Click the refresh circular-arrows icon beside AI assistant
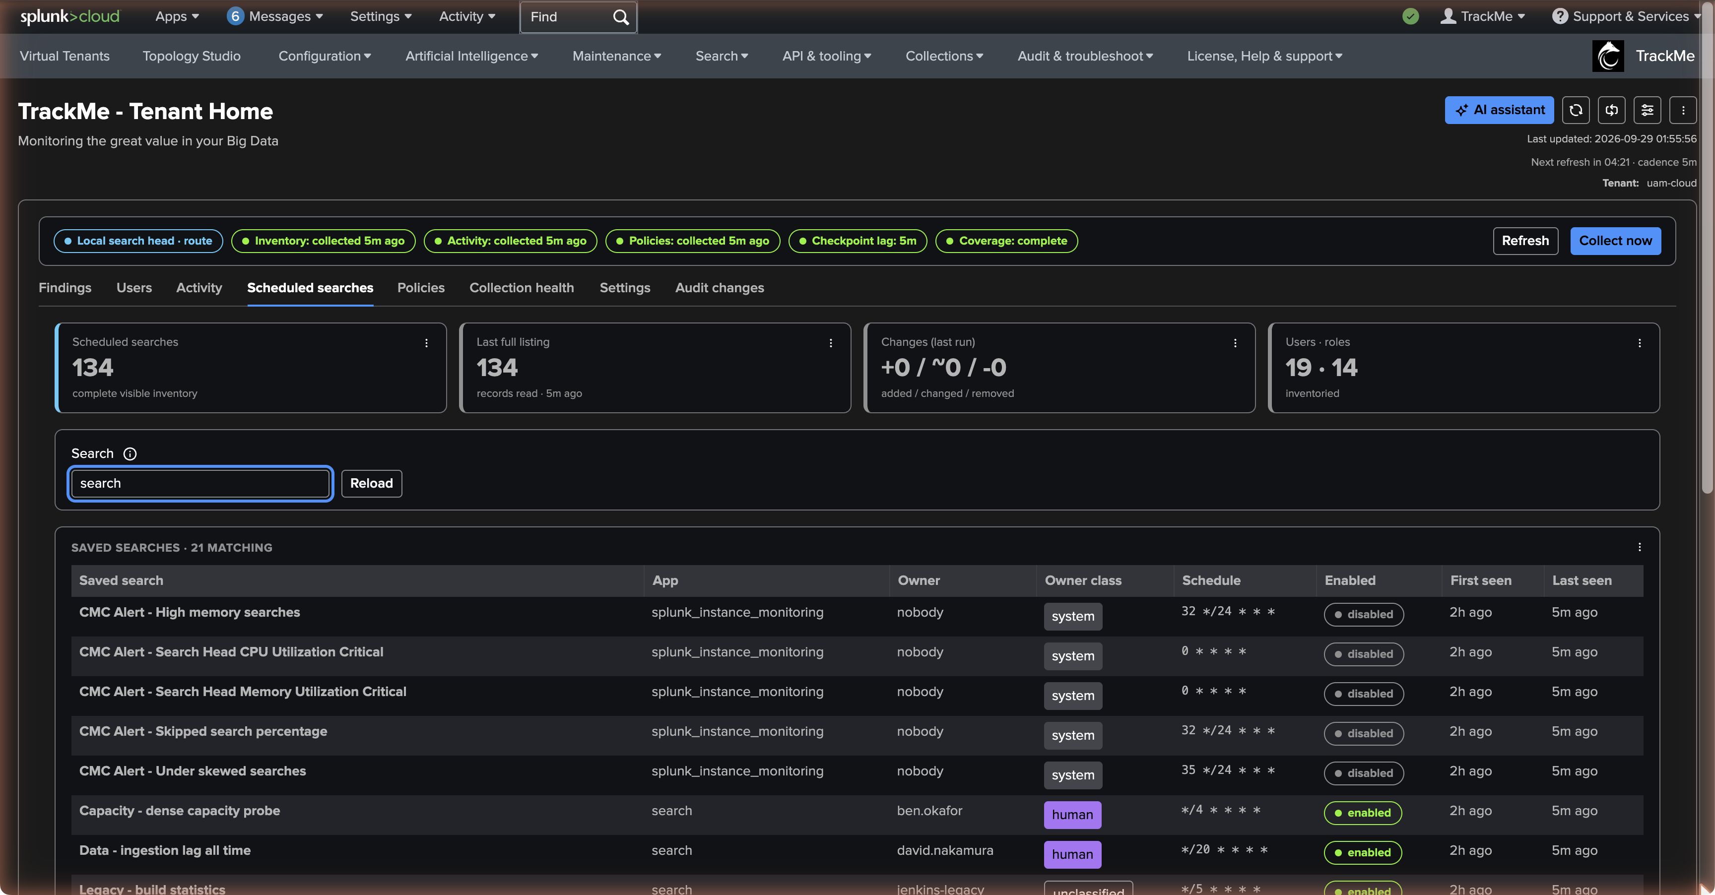 pyautogui.click(x=1575, y=111)
